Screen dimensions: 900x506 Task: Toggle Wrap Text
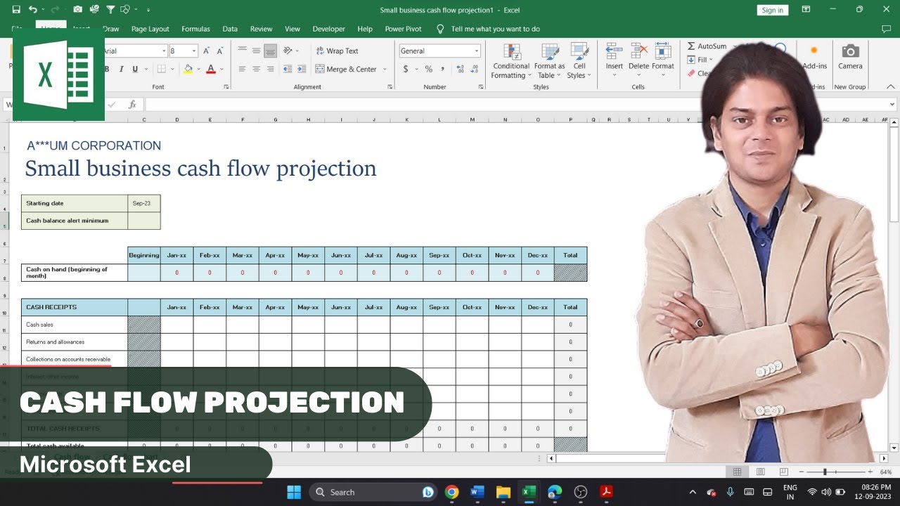337,51
